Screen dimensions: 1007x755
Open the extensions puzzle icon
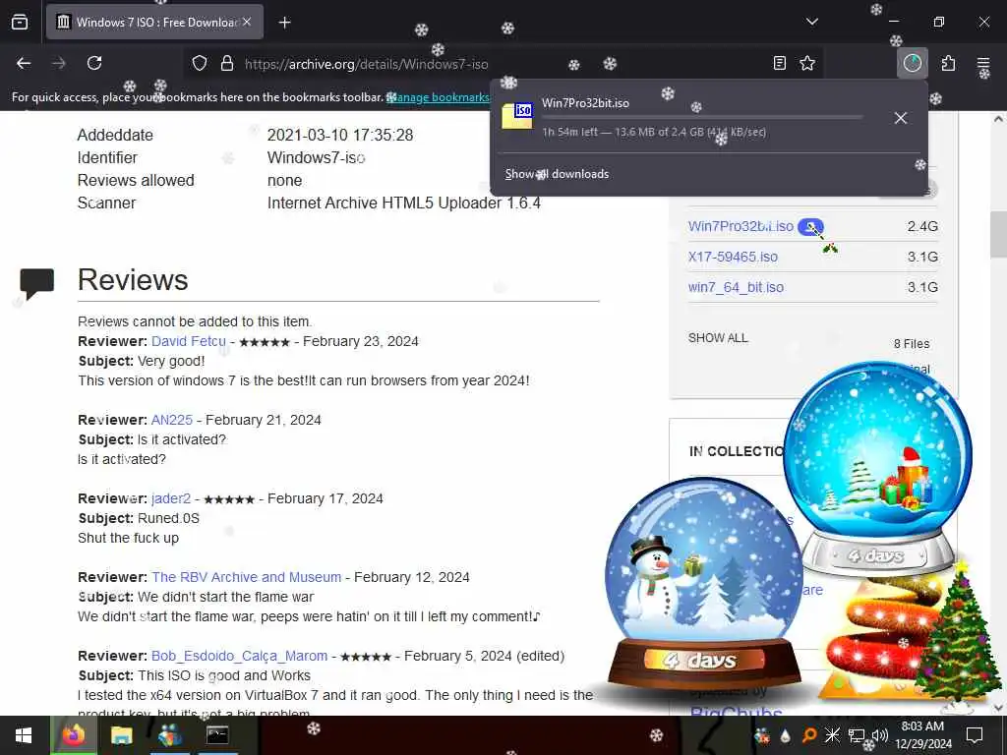pos(948,63)
